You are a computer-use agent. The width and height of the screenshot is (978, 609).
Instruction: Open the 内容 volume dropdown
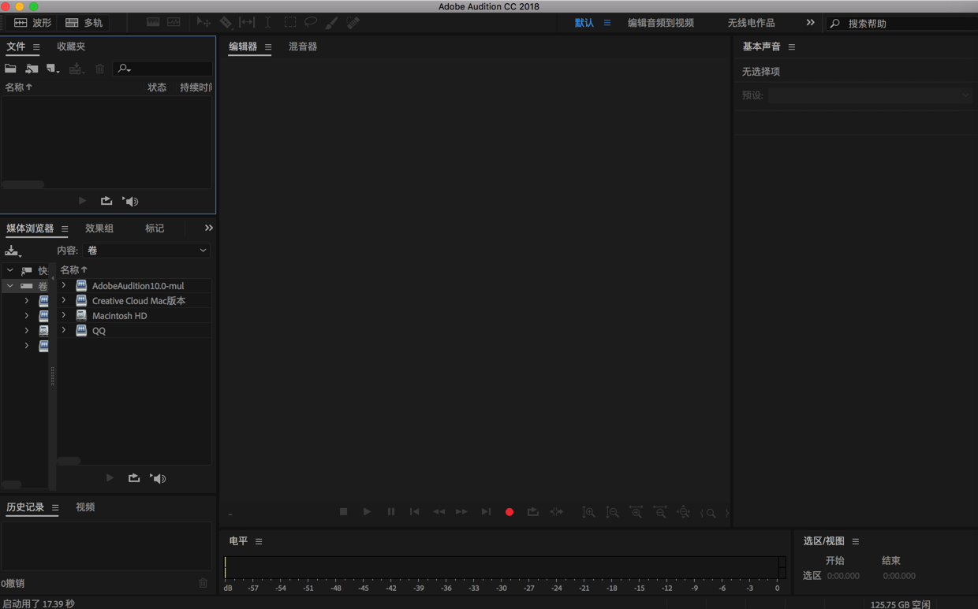tap(147, 251)
